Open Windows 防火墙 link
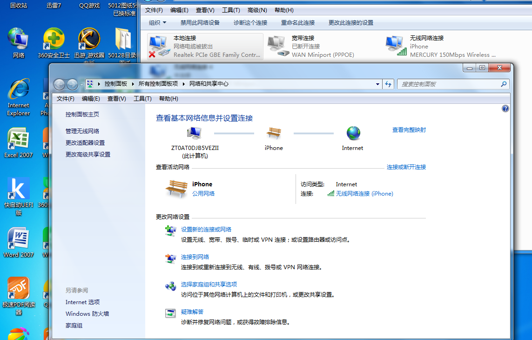Viewport: 532px width, 340px height. (x=87, y=314)
